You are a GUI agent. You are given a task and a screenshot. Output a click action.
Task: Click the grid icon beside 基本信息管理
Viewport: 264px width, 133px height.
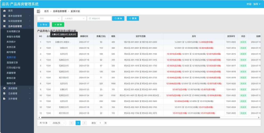click(4, 16)
